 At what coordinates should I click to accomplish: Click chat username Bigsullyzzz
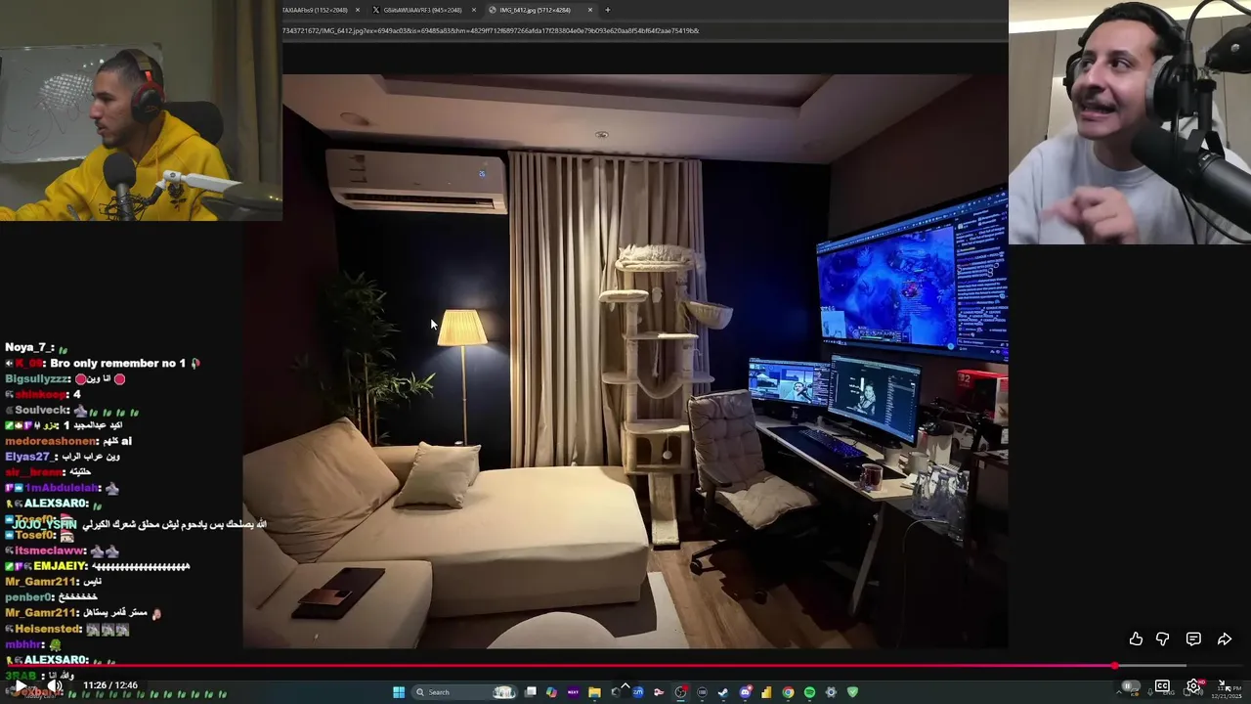tap(36, 378)
